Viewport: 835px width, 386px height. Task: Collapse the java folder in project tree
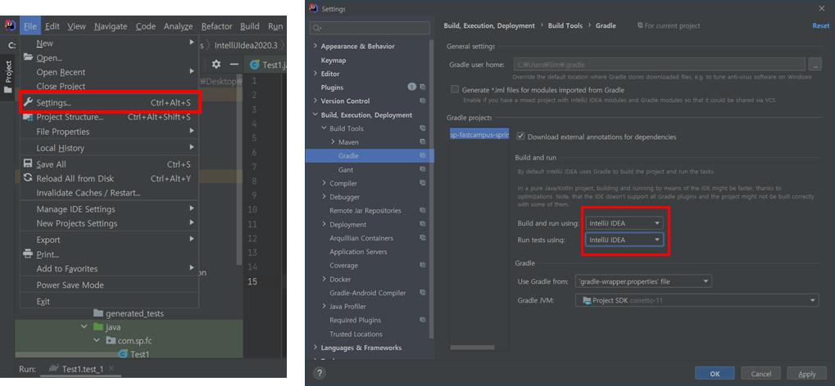(x=84, y=327)
